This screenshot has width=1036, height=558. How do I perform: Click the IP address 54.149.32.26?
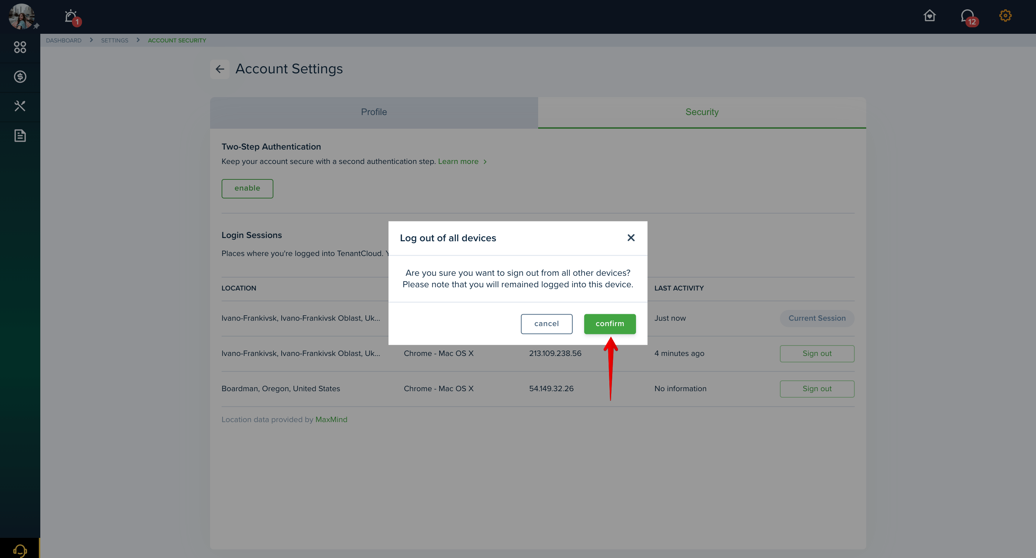click(551, 389)
